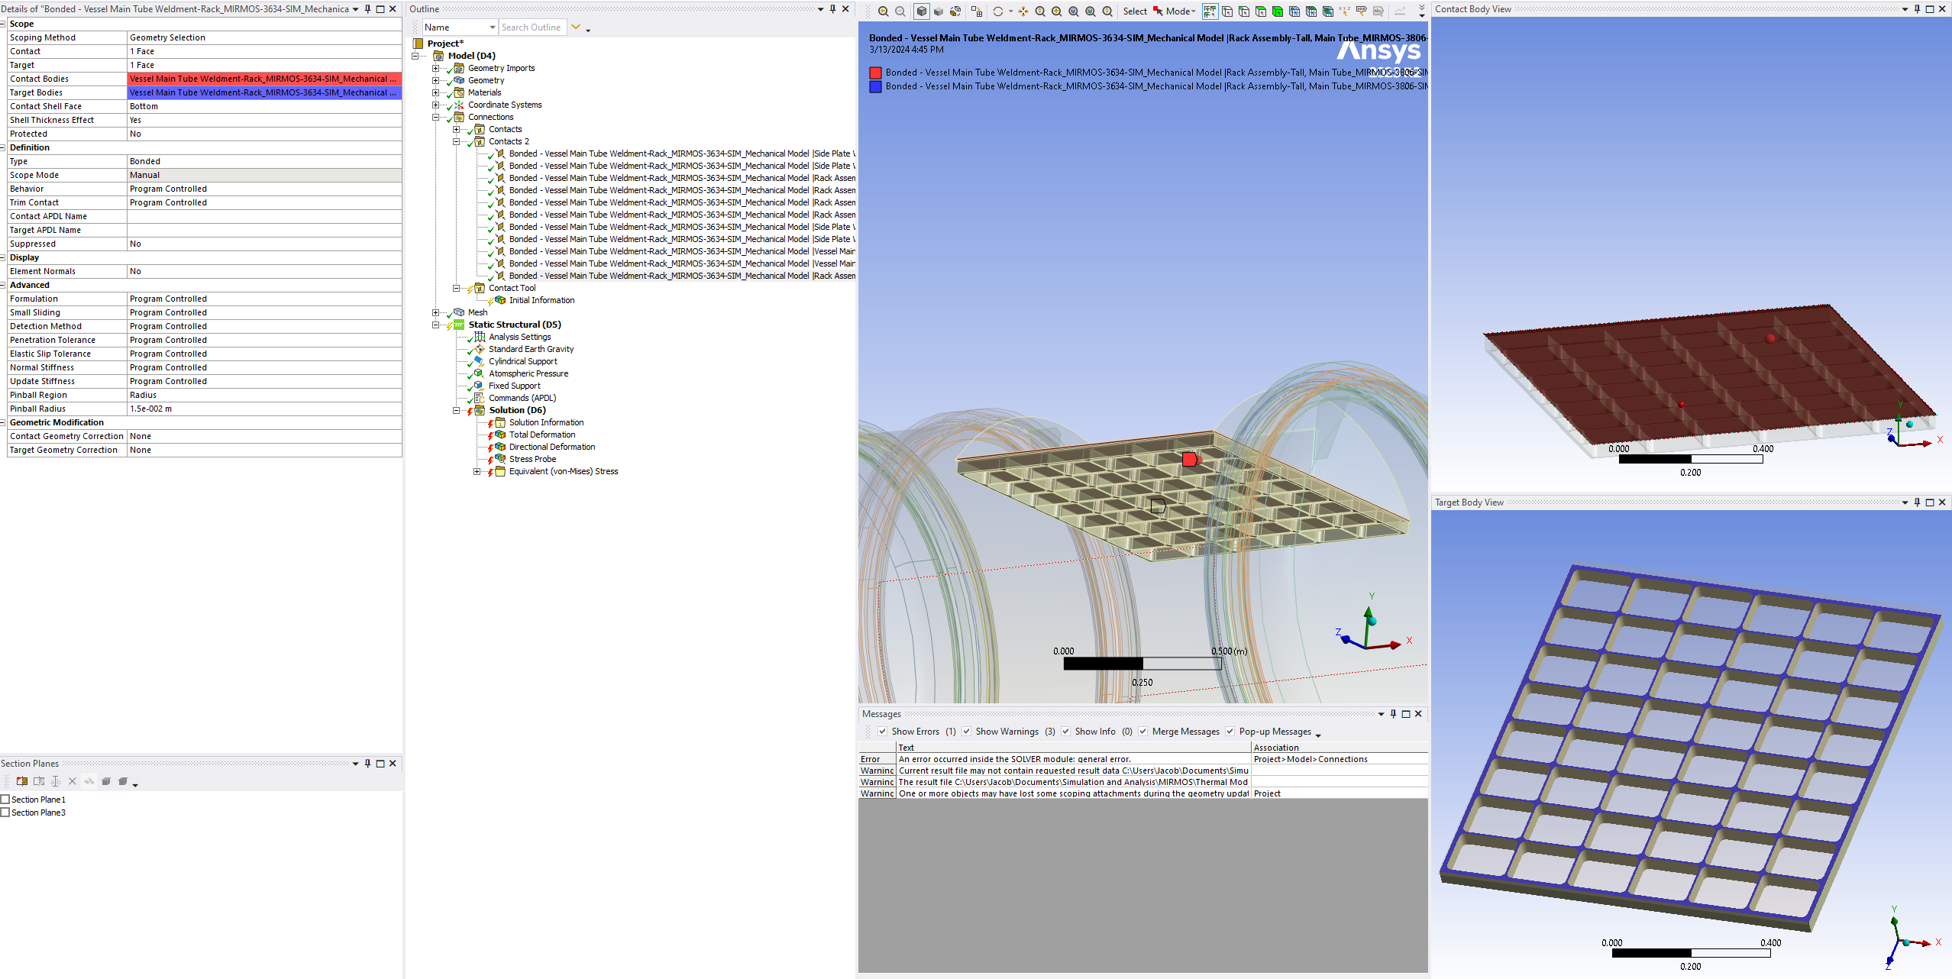The image size is (1952, 979).
Task: Click the New Section Plane icon
Action: point(22,781)
